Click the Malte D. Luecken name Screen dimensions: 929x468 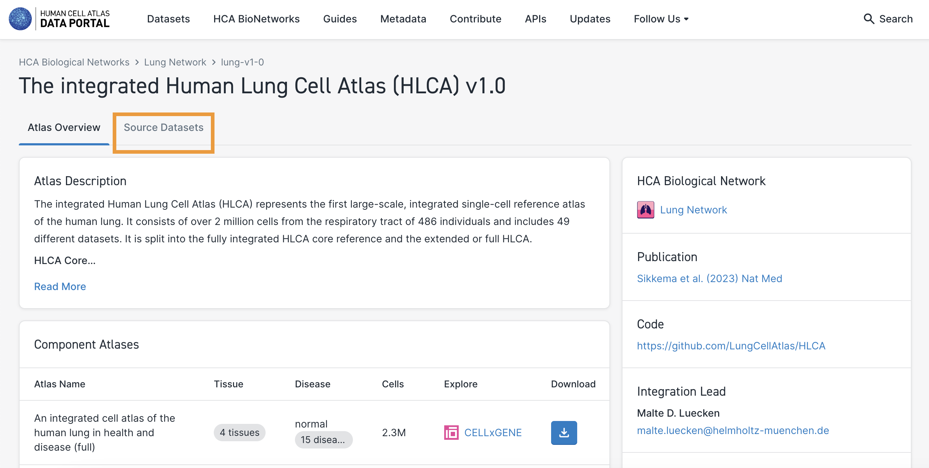coord(678,413)
